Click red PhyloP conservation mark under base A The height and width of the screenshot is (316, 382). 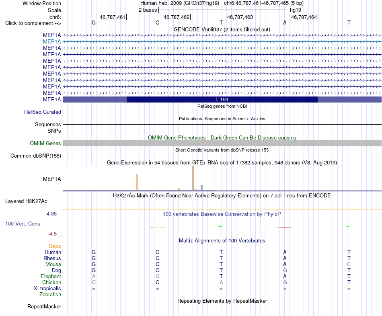[285, 228]
